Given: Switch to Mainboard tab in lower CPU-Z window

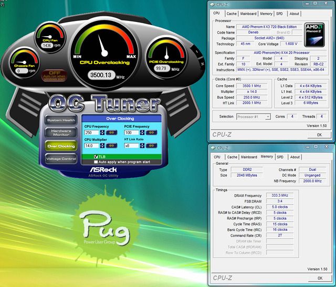Looking at the screenshot, I should 249,157.
